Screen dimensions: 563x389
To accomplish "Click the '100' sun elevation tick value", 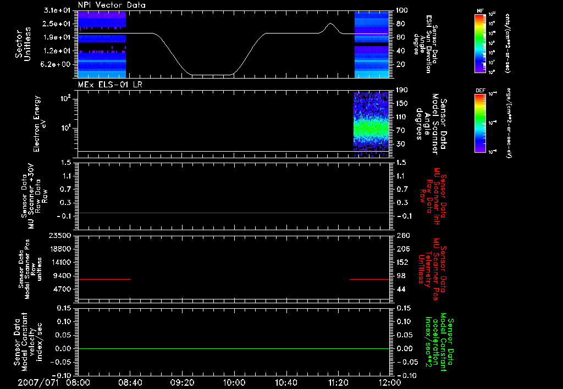I will (x=402, y=10).
